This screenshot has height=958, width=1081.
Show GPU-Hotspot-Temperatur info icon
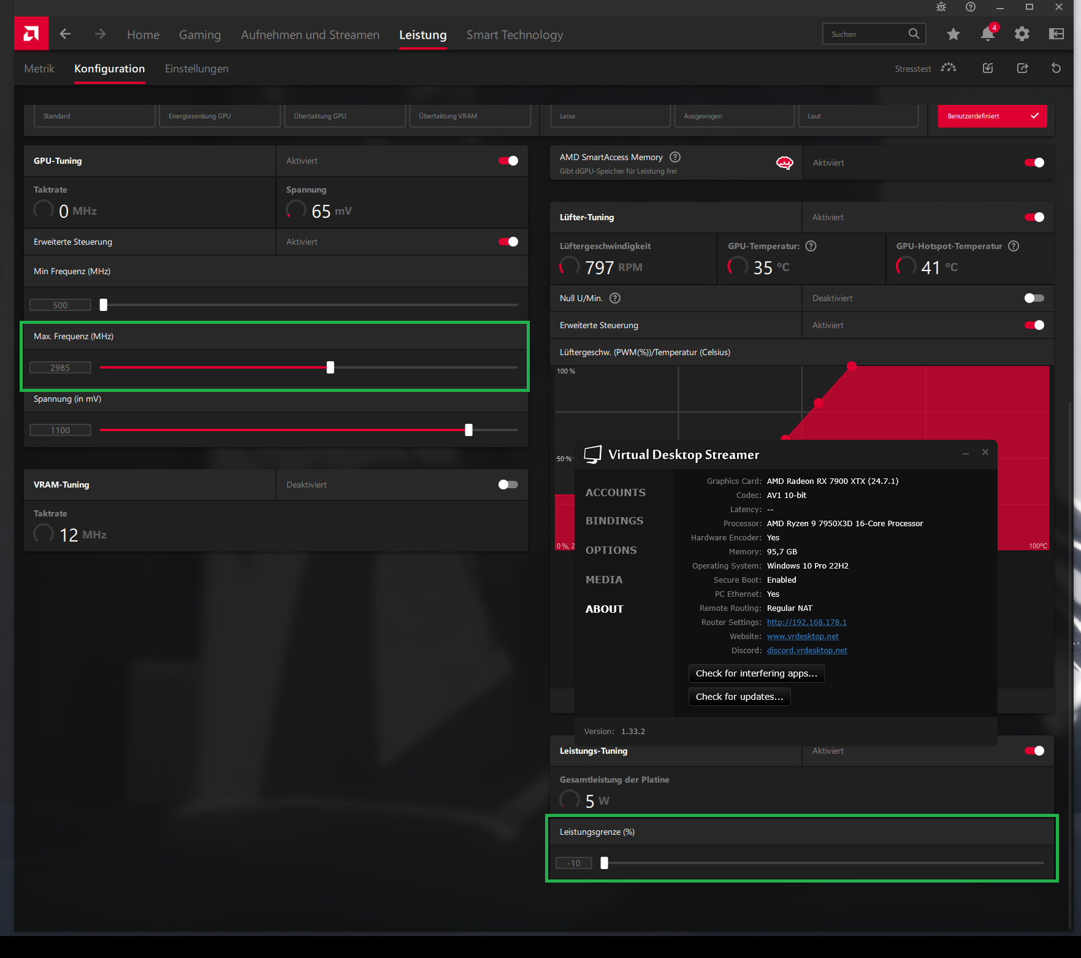click(1014, 246)
